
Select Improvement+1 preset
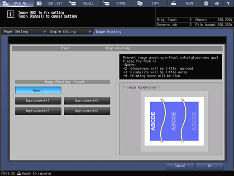[x=38, y=101]
